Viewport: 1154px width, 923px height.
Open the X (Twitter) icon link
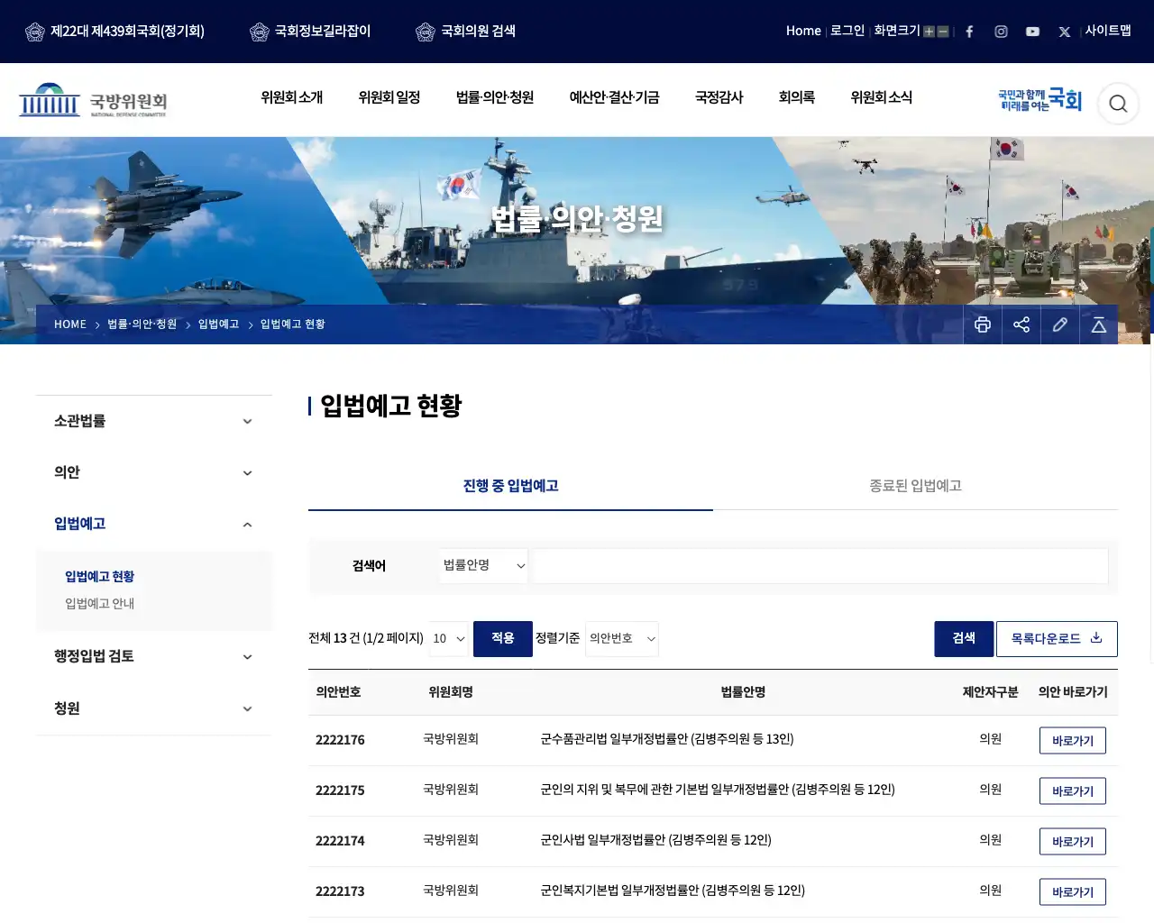coord(1064,32)
